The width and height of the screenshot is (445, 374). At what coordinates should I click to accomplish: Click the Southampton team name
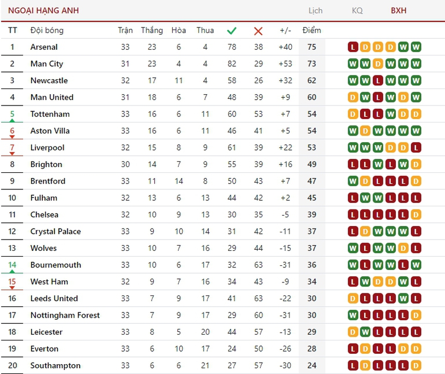(x=55, y=365)
